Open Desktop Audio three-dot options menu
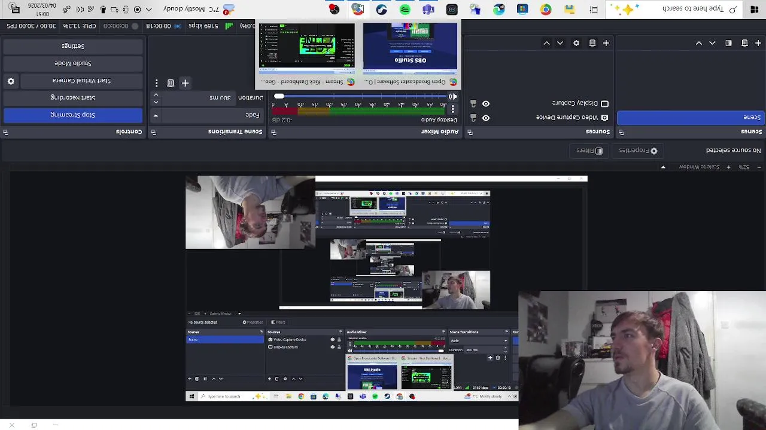The image size is (766, 430). click(x=453, y=109)
